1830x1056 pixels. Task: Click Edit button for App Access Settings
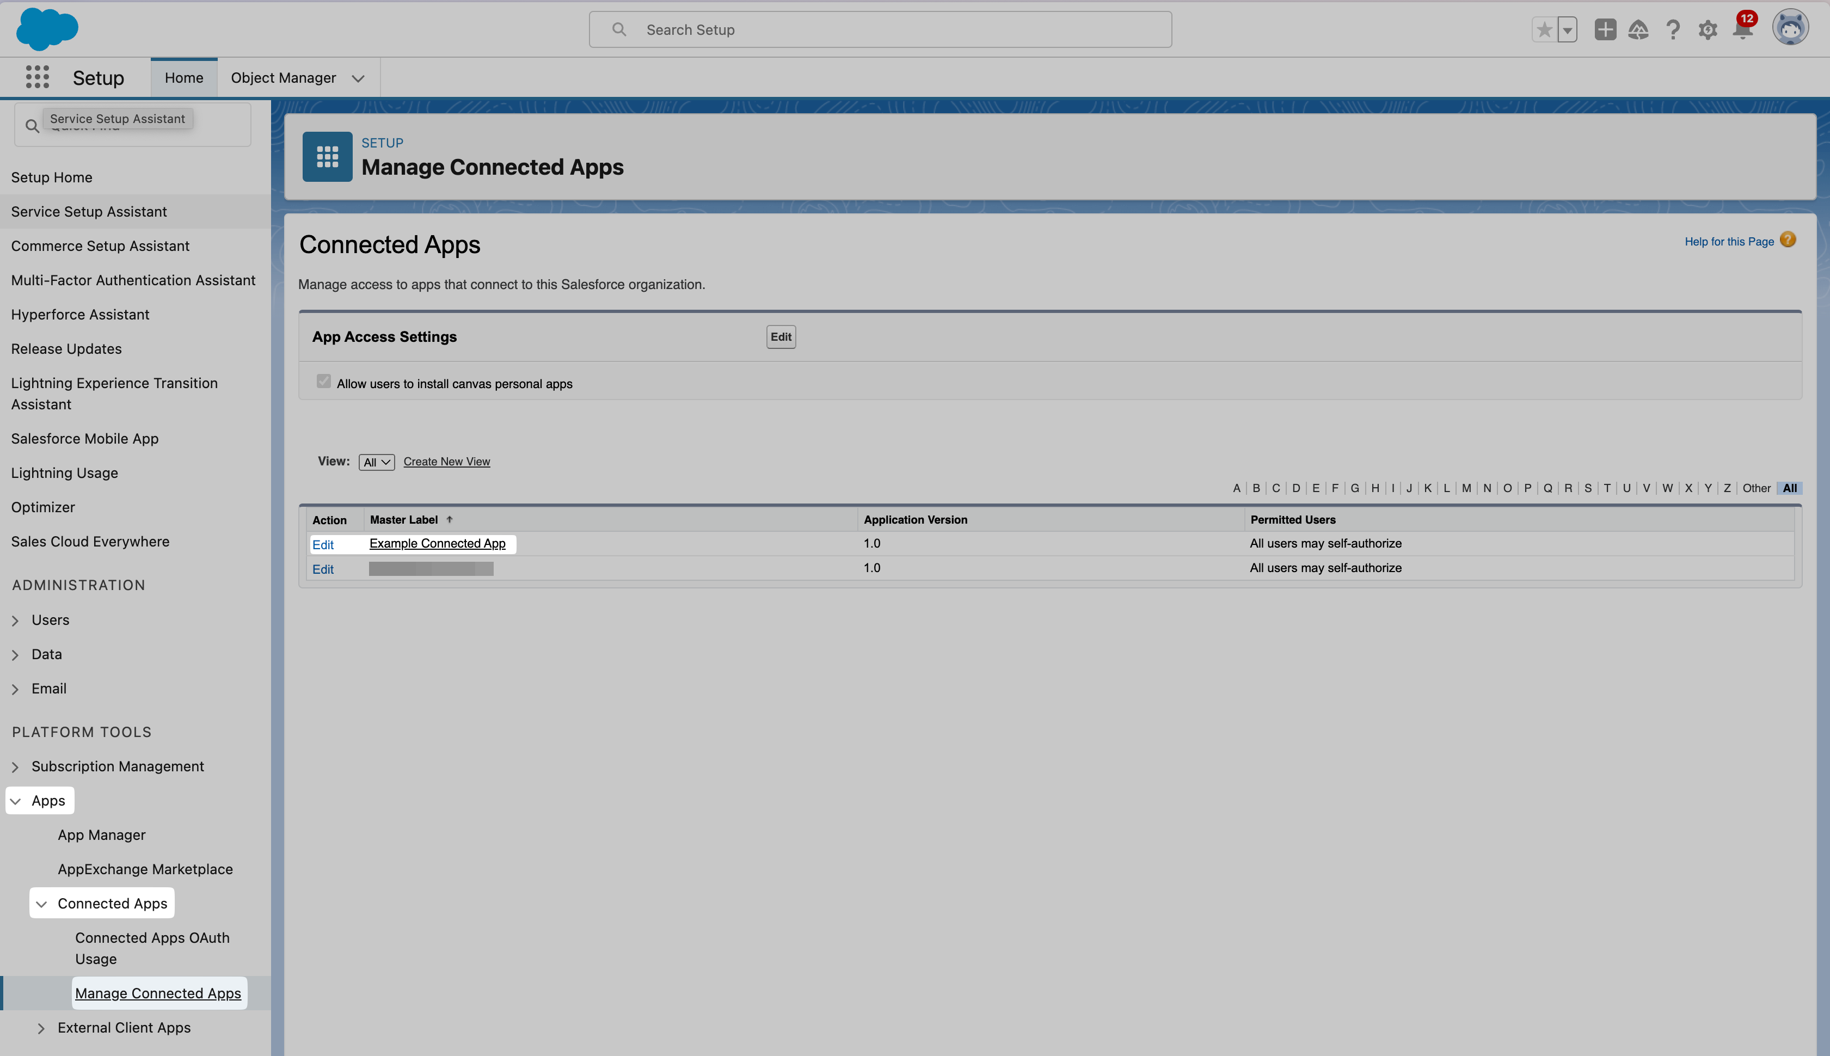coord(780,336)
